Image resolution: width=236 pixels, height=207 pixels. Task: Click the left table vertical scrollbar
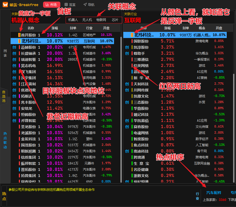121,109
